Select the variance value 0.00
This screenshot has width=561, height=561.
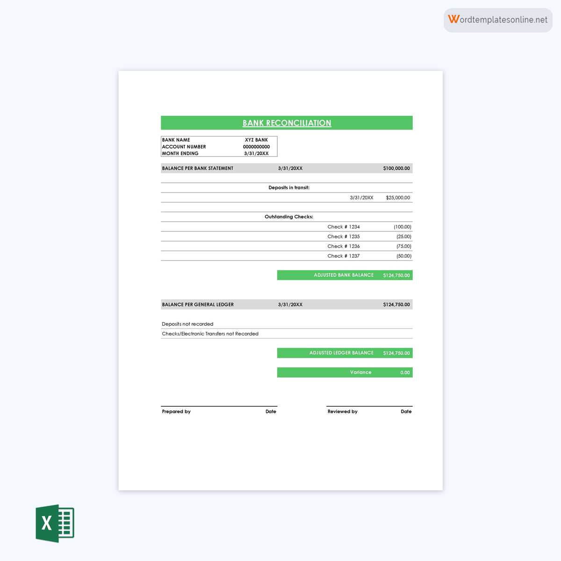coord(405,373)
